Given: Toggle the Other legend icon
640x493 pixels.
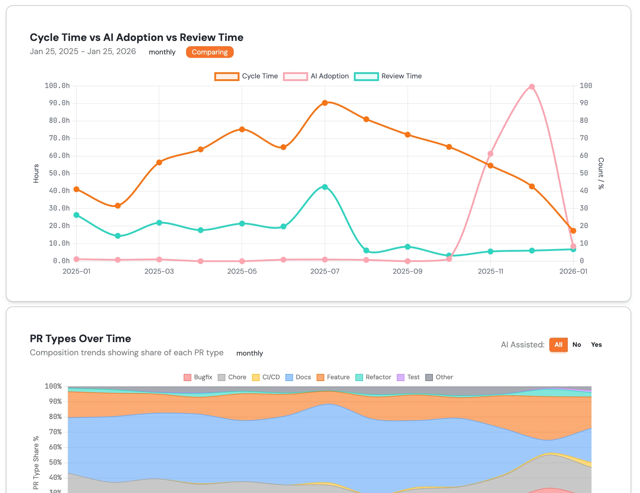Looking at the screenshot, I should (429, 377).
